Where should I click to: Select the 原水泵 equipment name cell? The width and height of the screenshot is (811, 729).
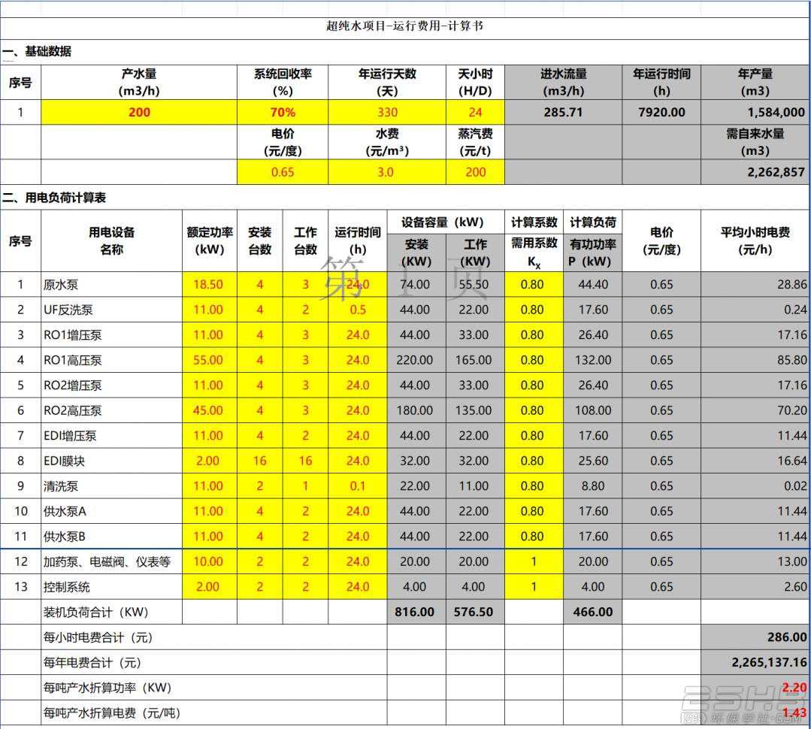(x=112, y=284)
